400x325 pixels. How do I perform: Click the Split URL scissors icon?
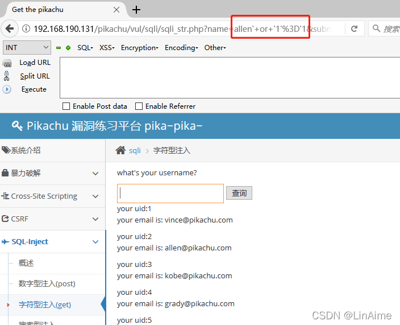[7, 76]
